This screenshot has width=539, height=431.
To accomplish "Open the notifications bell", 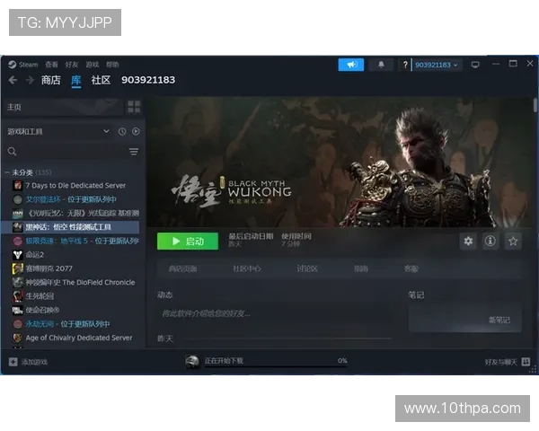I will 380,65.
